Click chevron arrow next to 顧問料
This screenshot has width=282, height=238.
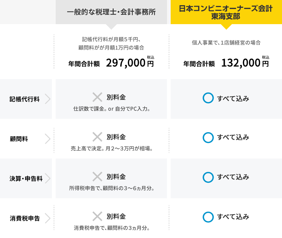point(47,139)
